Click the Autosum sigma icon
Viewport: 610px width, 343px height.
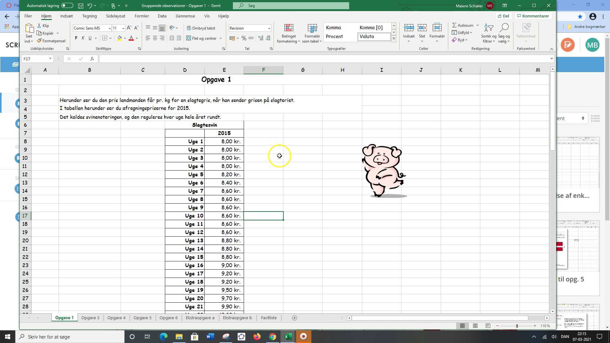(x=454, y=25)
